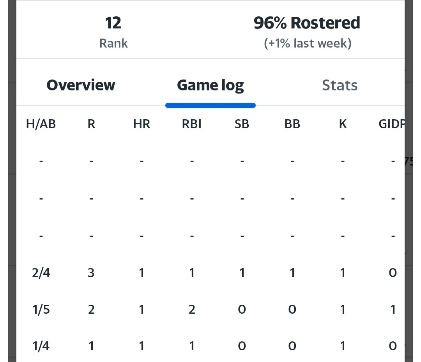
Task: Click the 2 RBI cell in 1/5 row
Action: [192, 310]
